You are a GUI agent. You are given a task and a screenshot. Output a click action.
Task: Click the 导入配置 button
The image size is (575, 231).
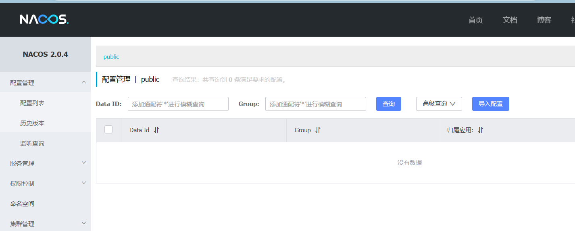pyautogui.click(x=491, y=104)
